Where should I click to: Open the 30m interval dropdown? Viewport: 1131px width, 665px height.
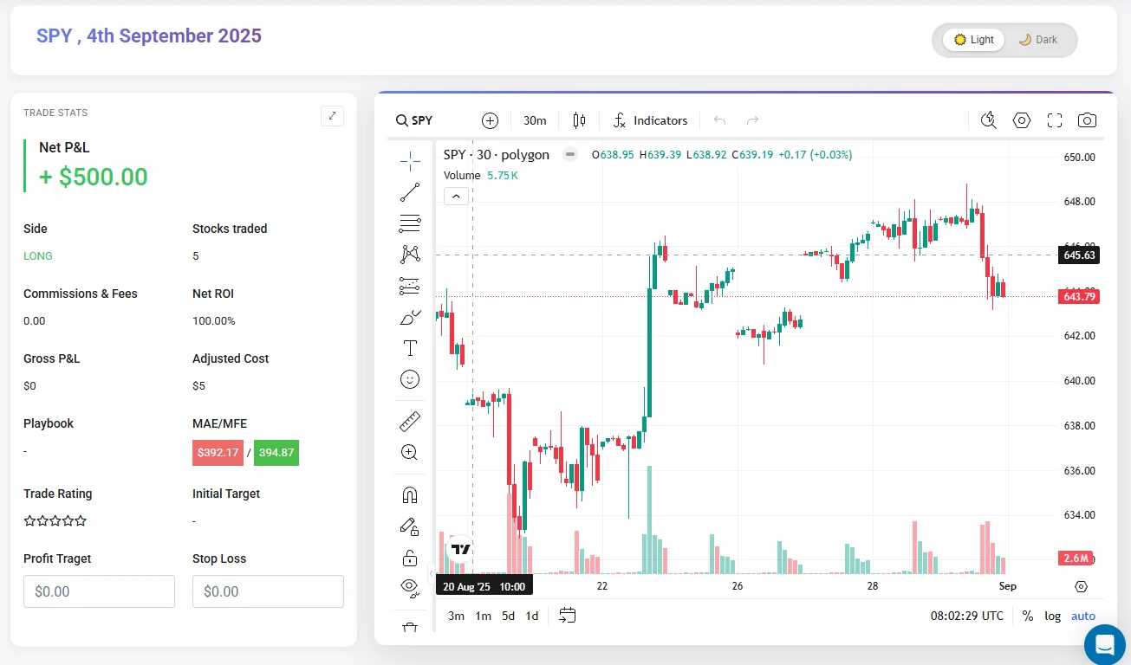point(535,120)
